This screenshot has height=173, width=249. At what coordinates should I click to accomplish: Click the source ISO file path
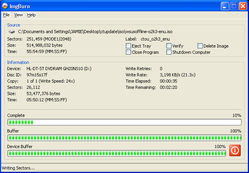(95, 32)
